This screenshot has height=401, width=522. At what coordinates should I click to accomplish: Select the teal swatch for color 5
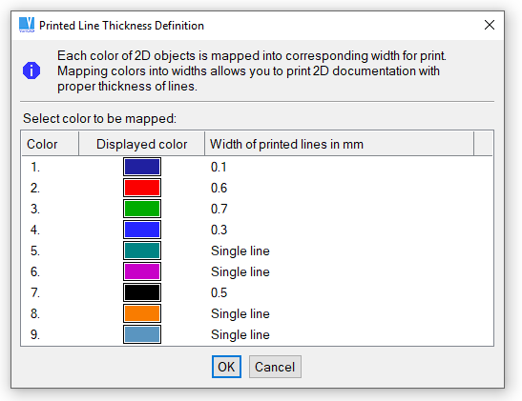[142, 251]
